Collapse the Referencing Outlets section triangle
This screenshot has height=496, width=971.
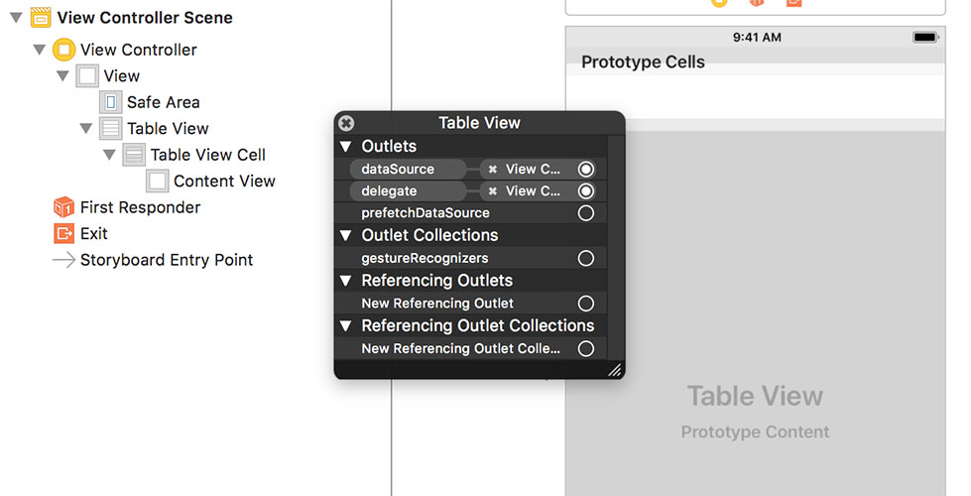point(346,281)
